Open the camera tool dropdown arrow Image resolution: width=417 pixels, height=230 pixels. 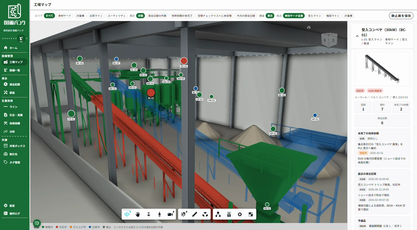[x=174, y=212]
